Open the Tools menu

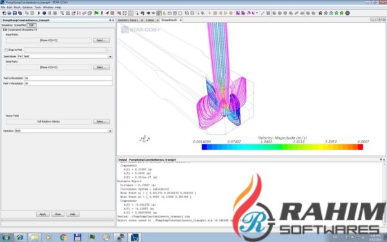38,7
